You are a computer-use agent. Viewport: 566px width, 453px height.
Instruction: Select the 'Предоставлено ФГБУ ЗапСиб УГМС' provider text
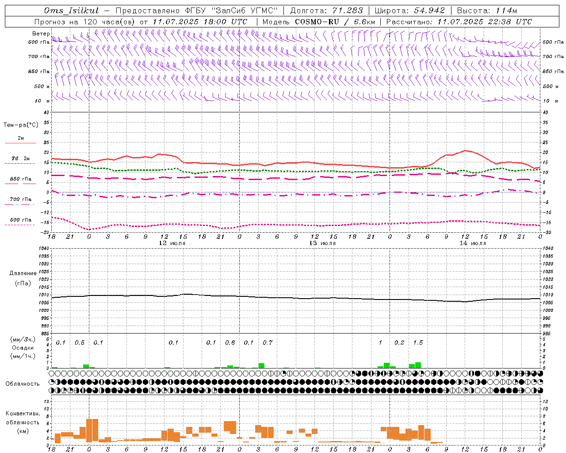coord(196,11)
